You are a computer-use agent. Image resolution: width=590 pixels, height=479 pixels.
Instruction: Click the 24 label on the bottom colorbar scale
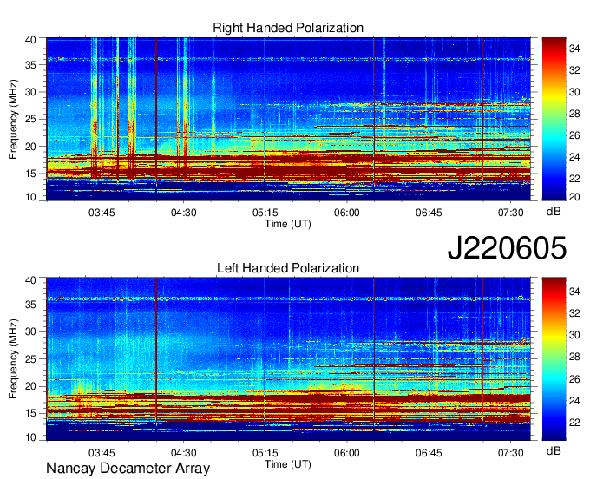(x=574, y=401)
